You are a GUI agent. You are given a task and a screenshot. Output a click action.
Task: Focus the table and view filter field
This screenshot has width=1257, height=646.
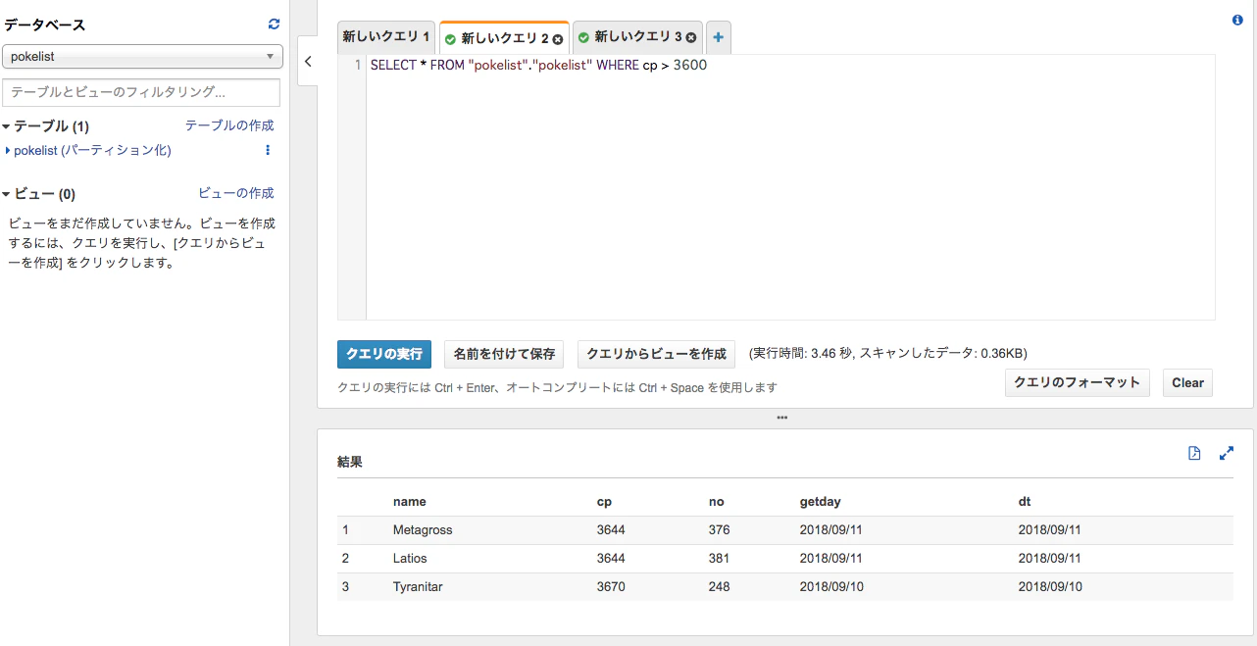[141, 92]
